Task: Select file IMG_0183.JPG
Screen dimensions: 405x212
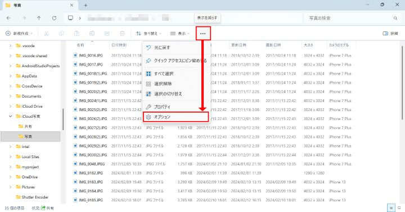Action: (x=91, y=182)
